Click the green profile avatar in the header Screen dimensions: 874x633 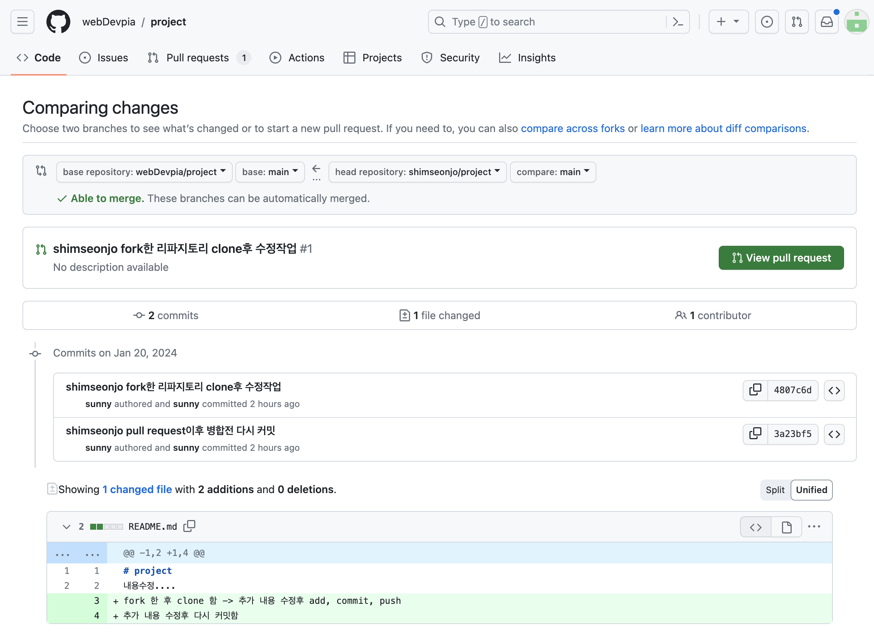pyautogui.click(x=856, y=22)
